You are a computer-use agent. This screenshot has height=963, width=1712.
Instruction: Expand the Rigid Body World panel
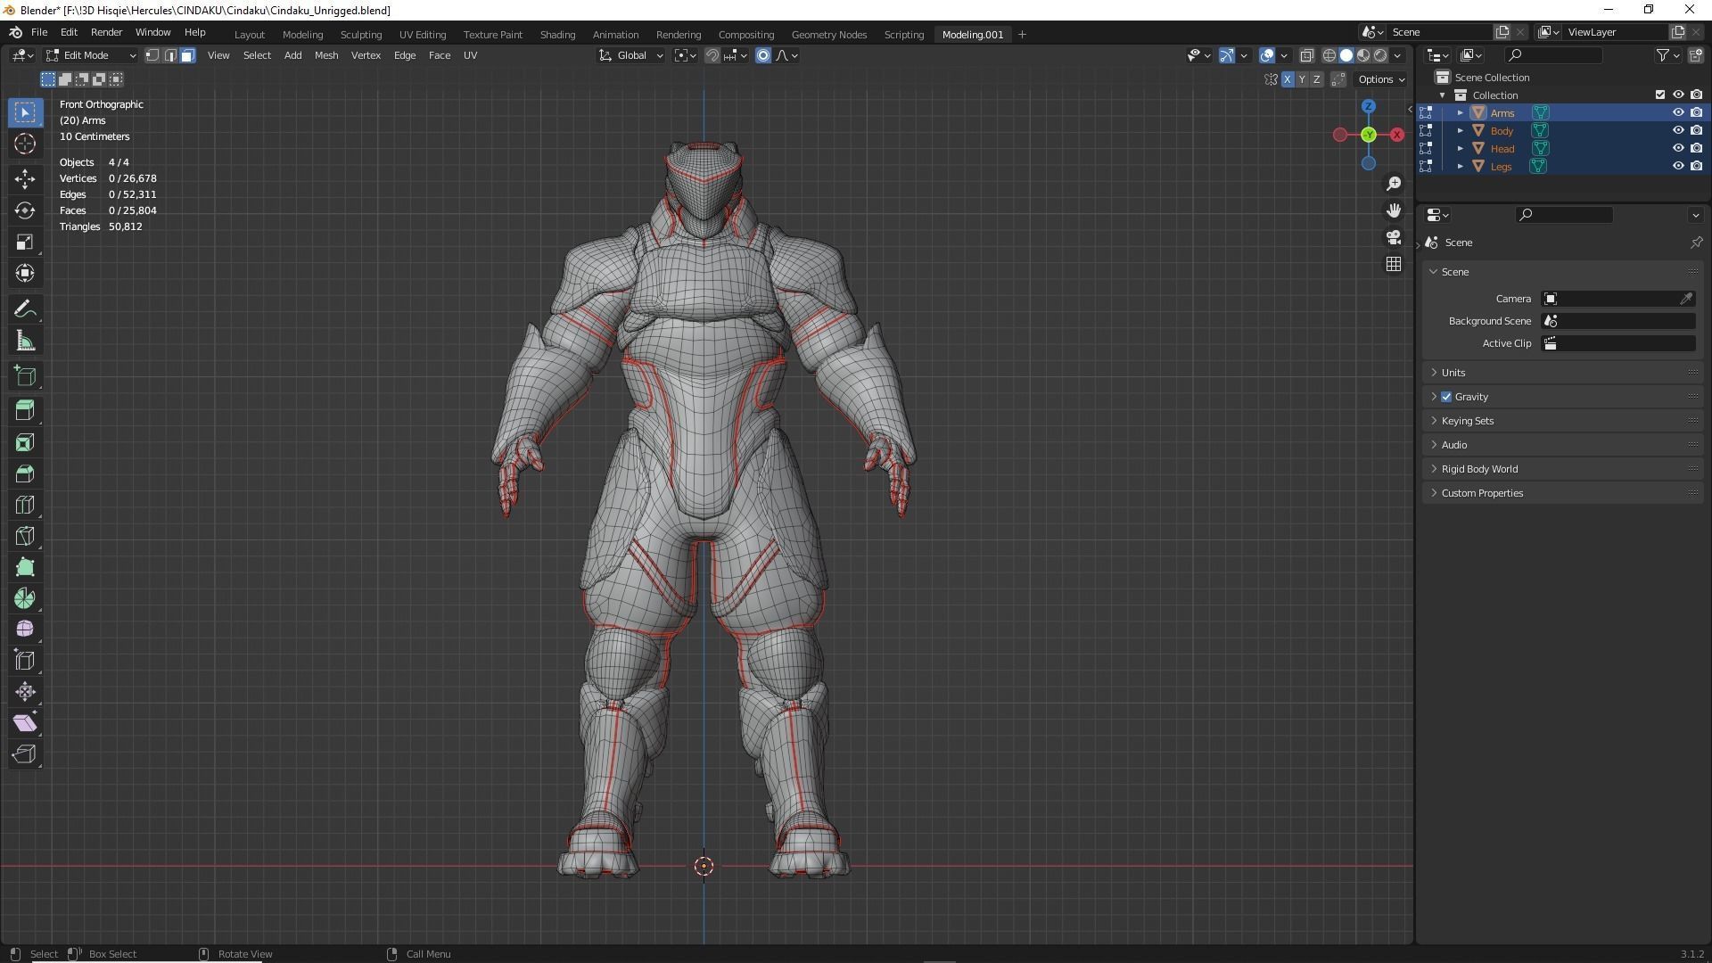(1563, 469)
